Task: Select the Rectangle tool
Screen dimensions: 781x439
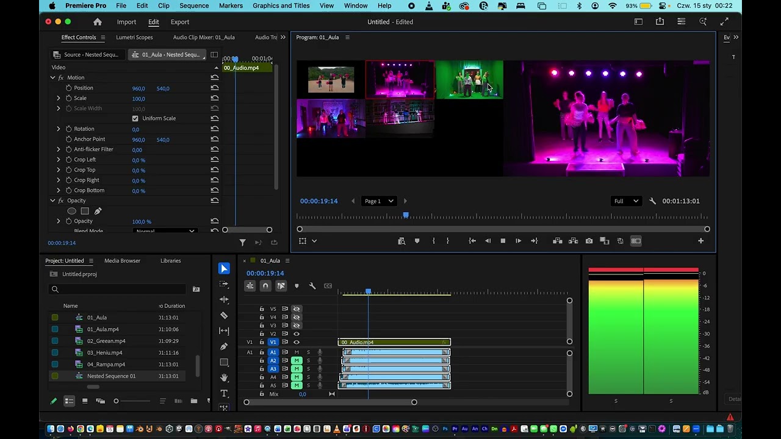Action: 224,362
